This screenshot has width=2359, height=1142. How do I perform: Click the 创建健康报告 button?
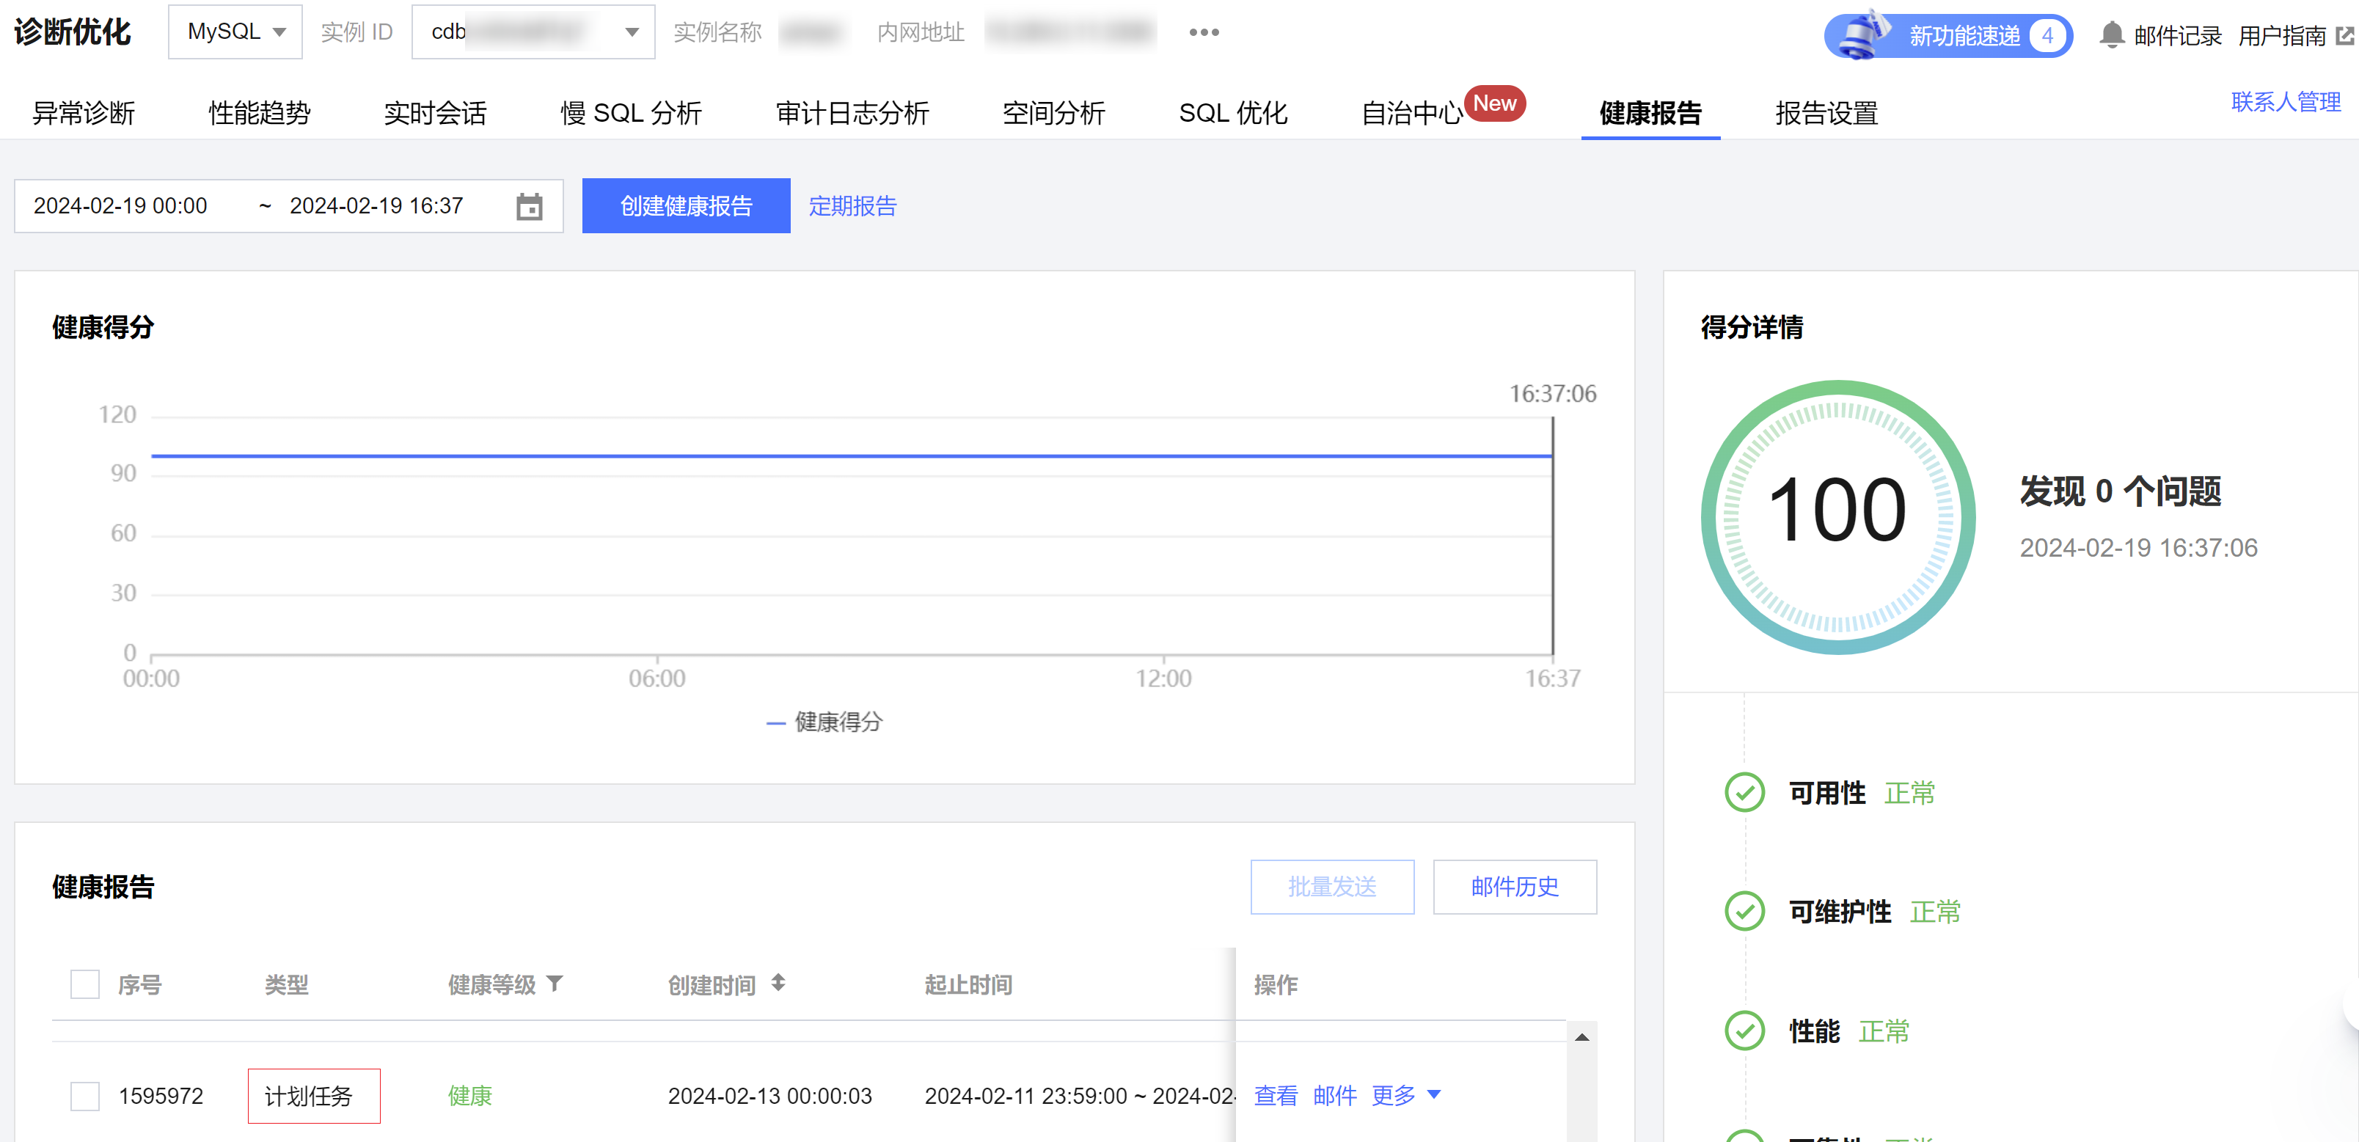tap(686, 206)
